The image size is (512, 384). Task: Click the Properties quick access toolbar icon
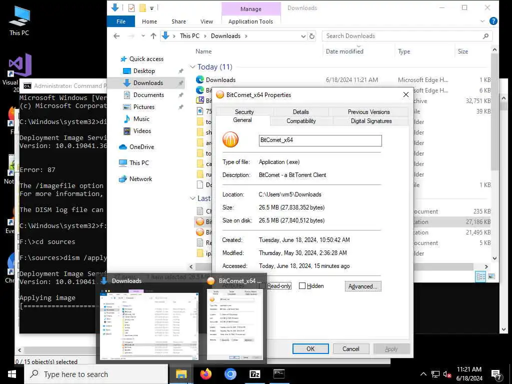[x=131, y=7]
